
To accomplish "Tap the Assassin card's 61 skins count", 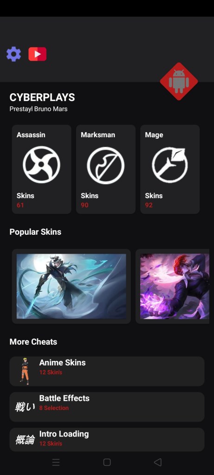I will coord(20,205).
